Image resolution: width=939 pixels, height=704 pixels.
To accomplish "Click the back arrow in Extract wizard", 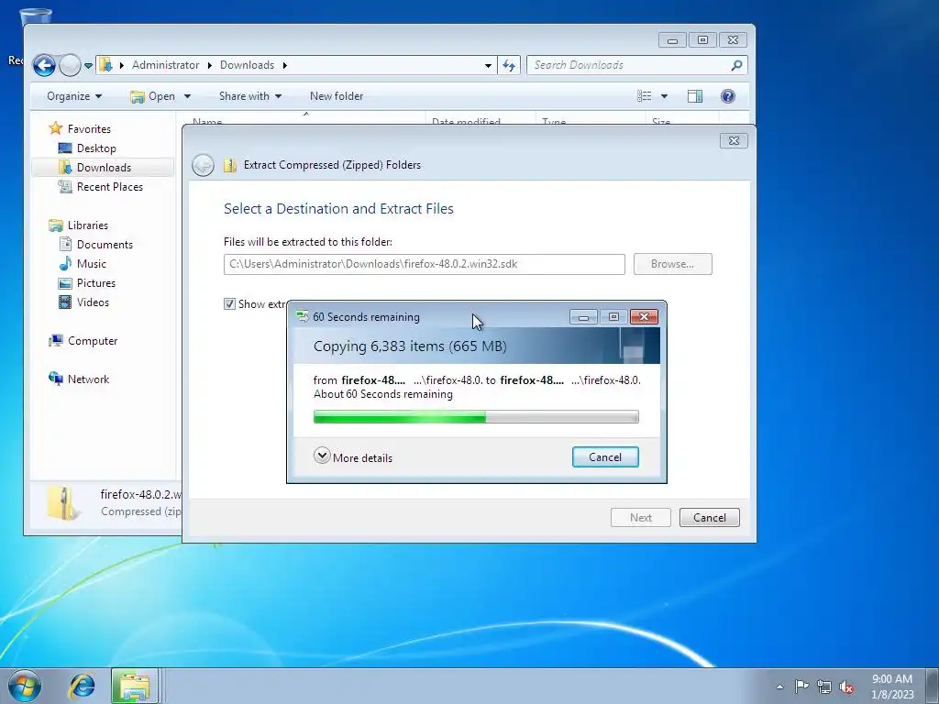I will tap(203, 165).
